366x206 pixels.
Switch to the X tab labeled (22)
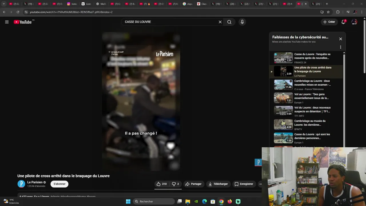245,4
